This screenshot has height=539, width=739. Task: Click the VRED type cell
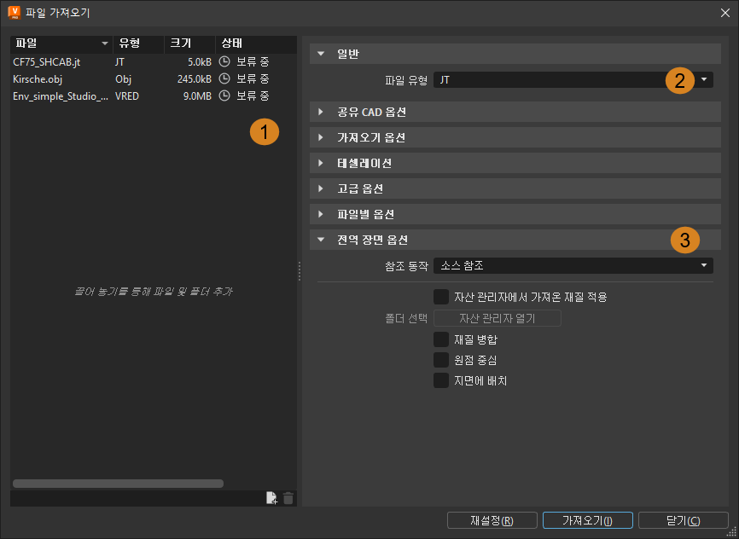(127, 96)
